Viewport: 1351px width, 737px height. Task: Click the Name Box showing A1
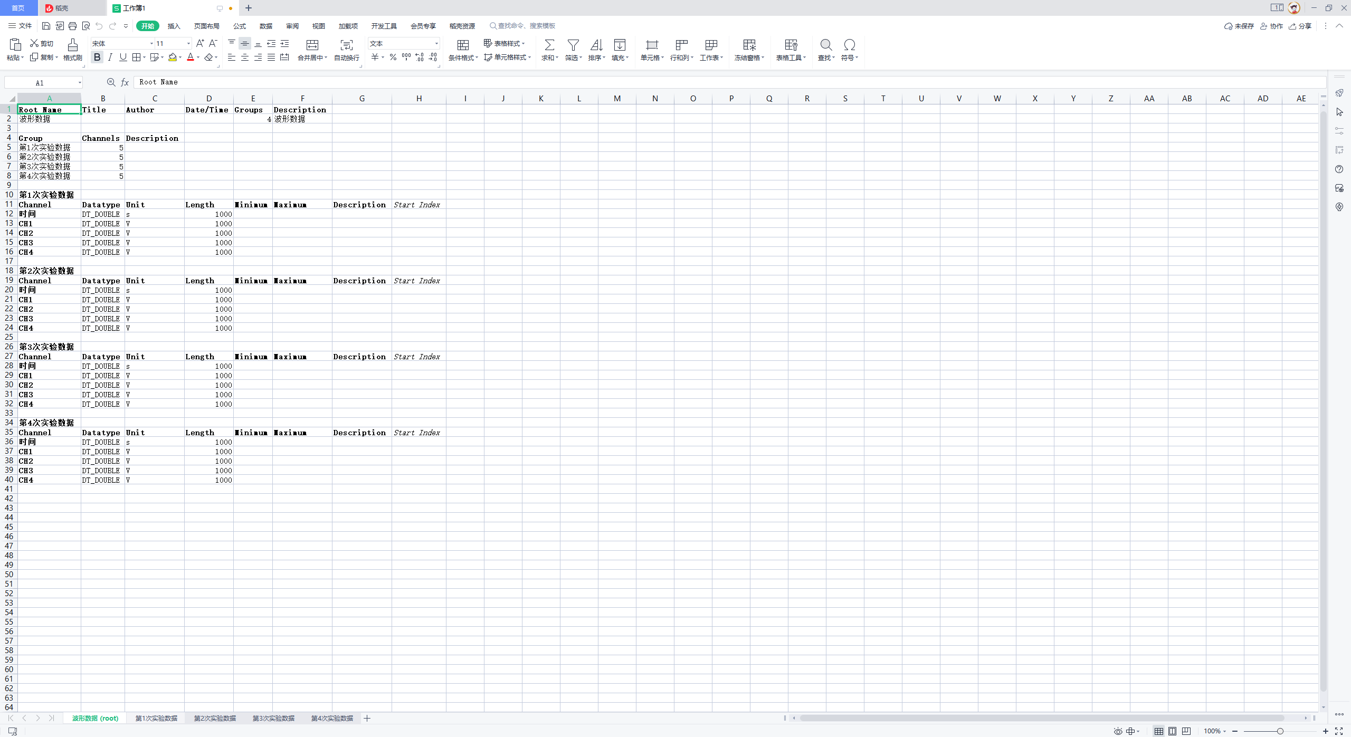tap(40, 83)
